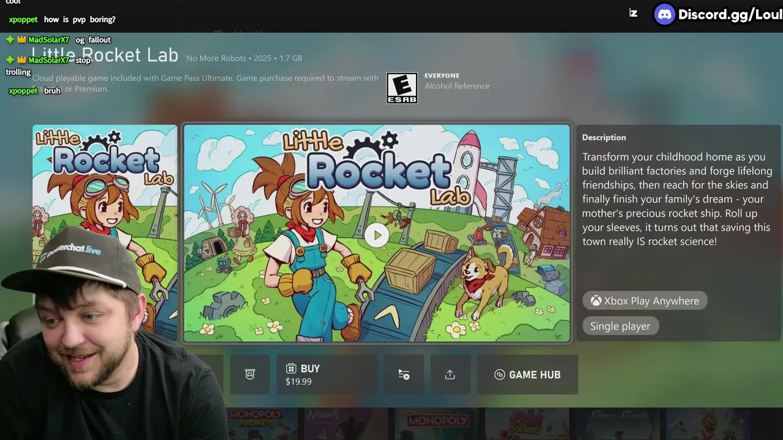
Task: Click the store bag icon on Buy
Action: 291,369
